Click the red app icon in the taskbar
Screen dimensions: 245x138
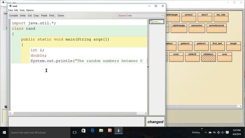tap(110, 130)
